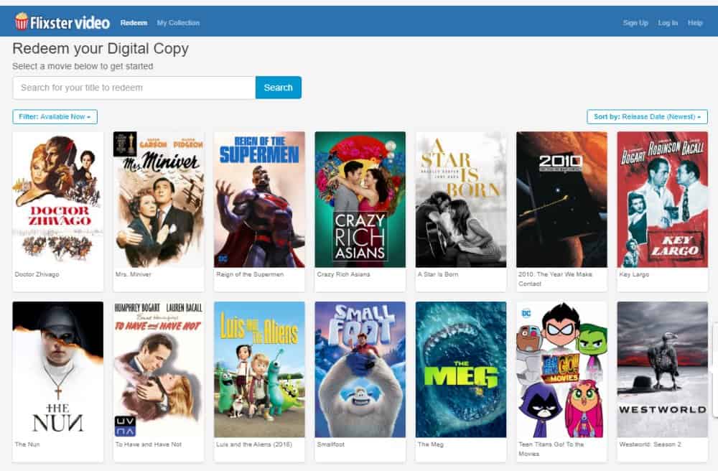Click the Sign Up link
The height and width of the screenshot is (471, 718).
tap(635, 23)
